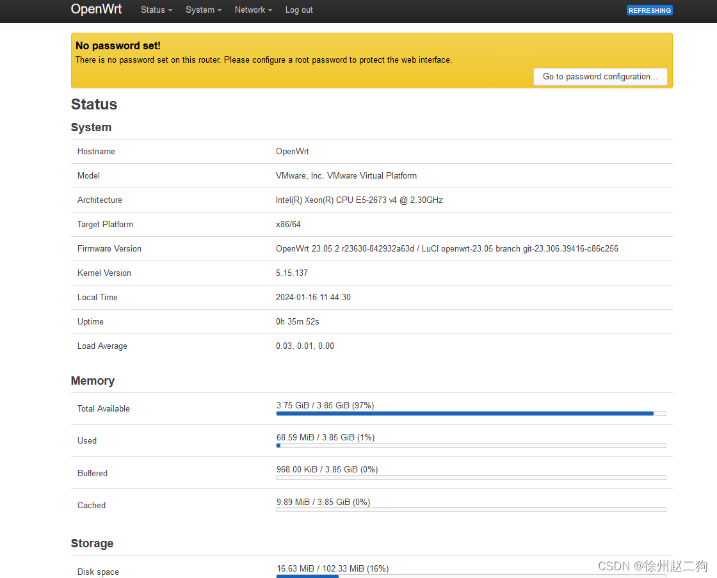Open the Network dropdown menu
The height and width of the screenshot is (578, 717).
[254, 10]
